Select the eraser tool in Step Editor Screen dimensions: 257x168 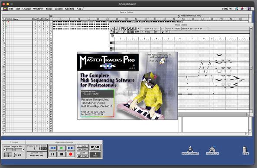click(x=117, y=32)
